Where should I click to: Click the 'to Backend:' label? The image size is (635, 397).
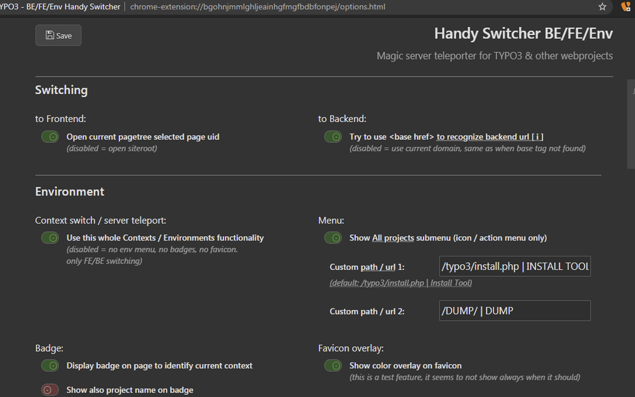click(x=342, y=119)
